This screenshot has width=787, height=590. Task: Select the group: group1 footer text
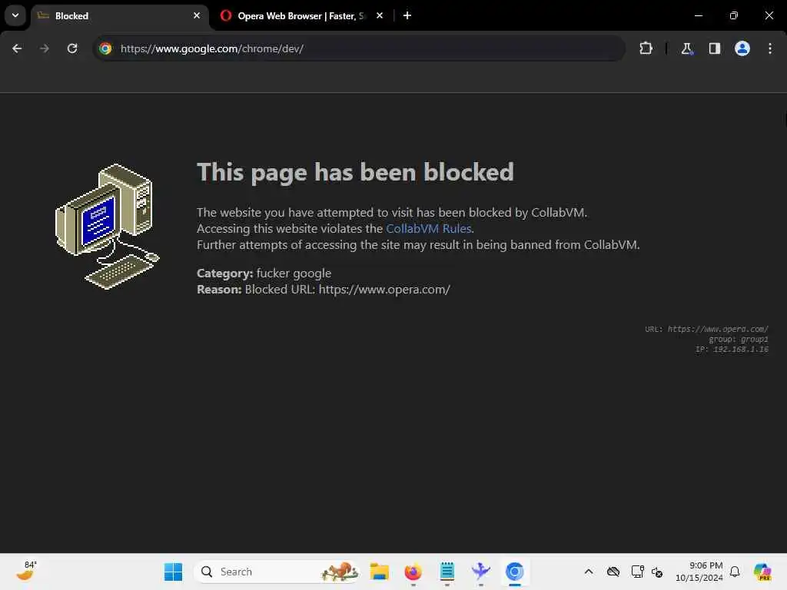739,339
